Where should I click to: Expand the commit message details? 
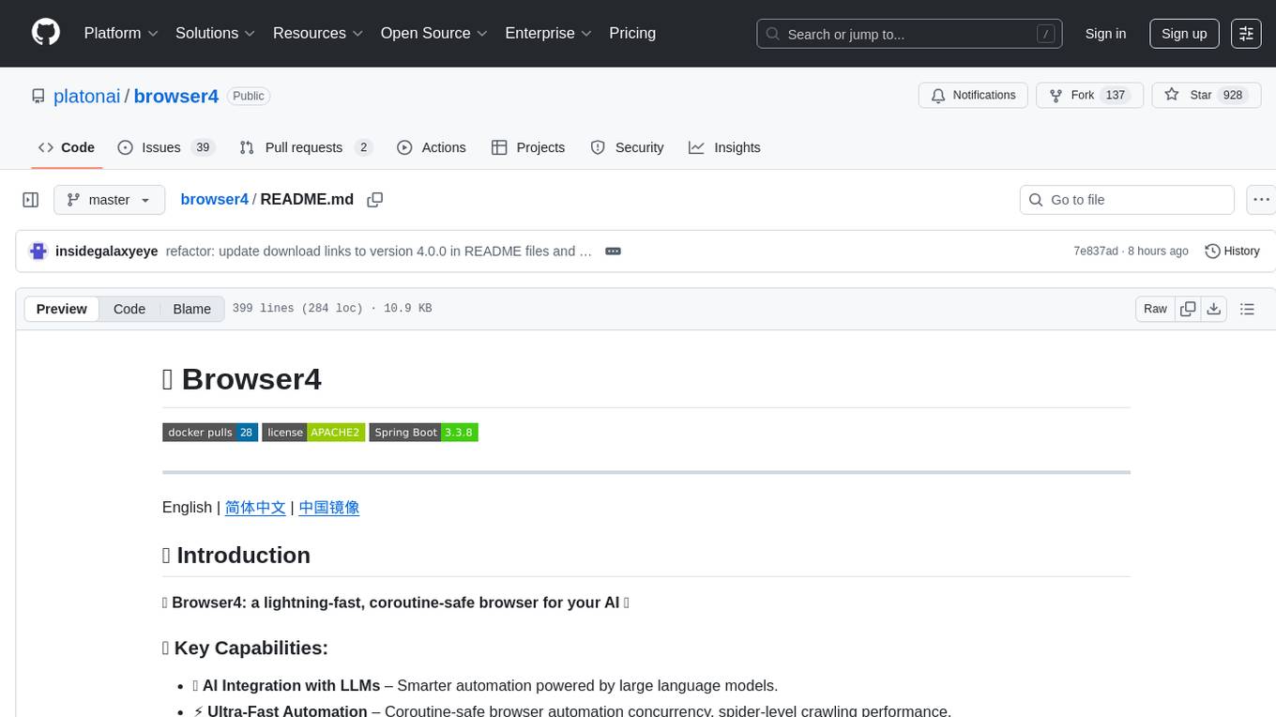(x=613, y=252)
